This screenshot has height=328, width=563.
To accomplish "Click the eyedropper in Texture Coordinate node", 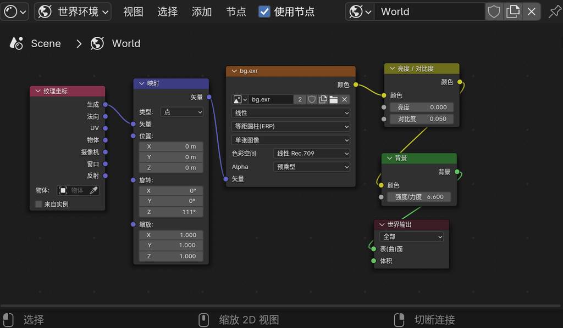I will click(x=94, y=190).
